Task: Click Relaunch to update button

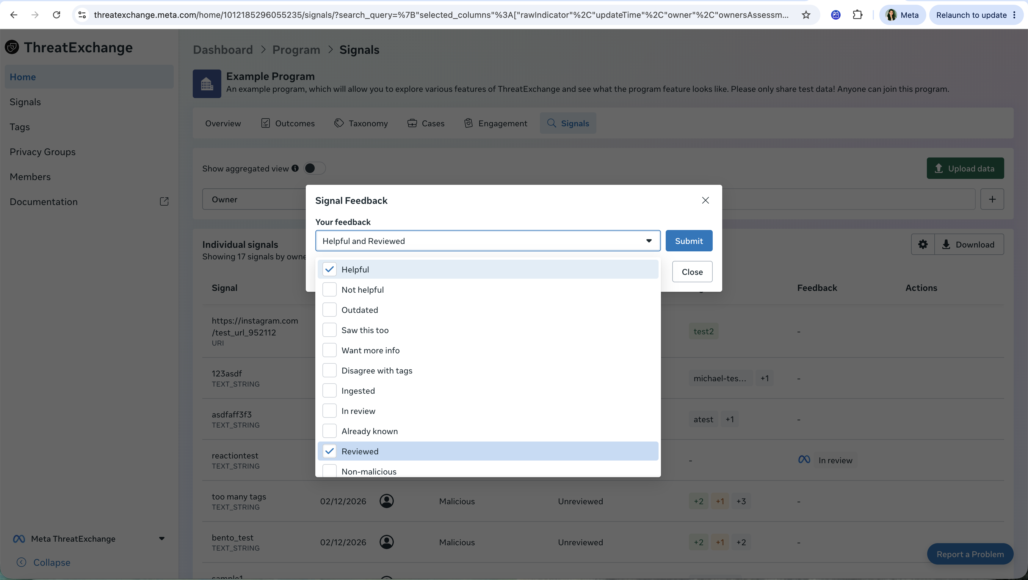Action: pos(977,15)
